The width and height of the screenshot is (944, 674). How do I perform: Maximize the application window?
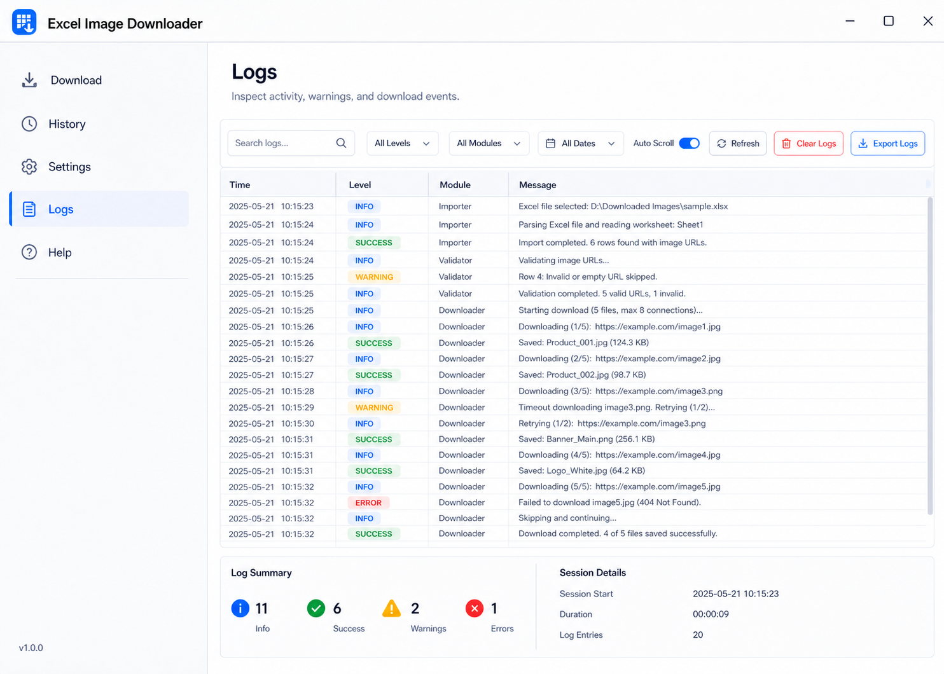(889, 21)
